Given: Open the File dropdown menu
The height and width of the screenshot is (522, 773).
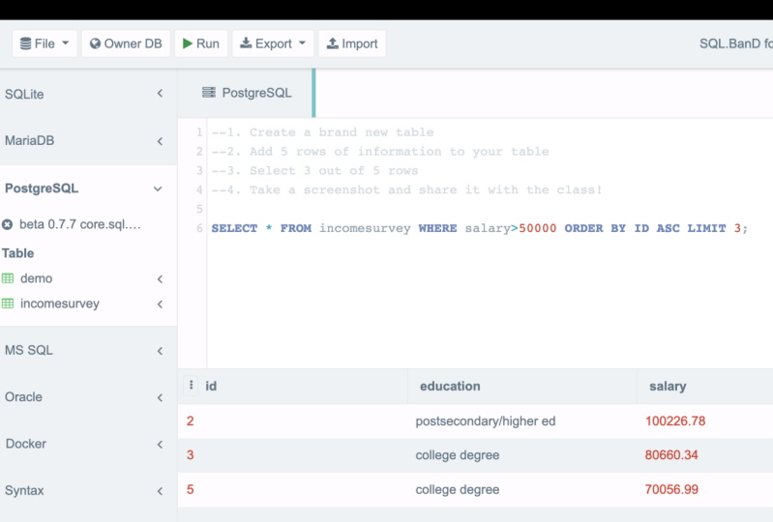Looking at the screenshot, I should 45,43.
